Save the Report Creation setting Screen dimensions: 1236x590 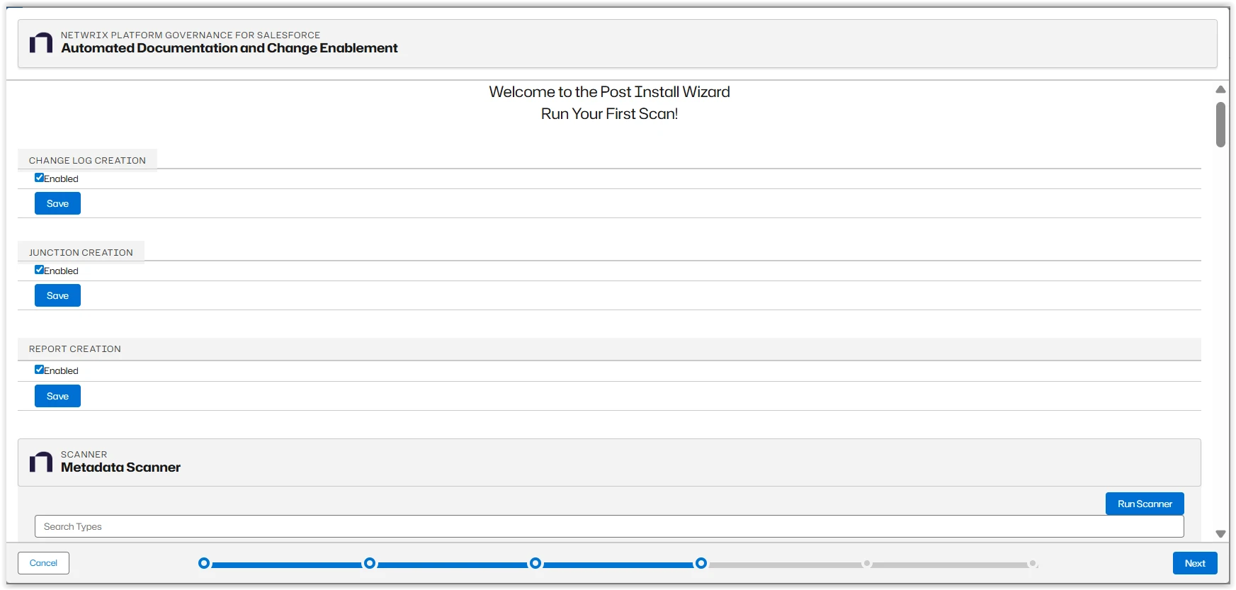point(57,397)
